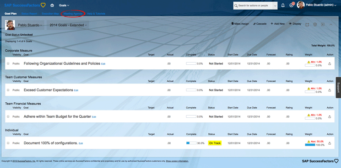Viewport: 341px width, 168px height.
Task: Switch to the Meeting Agenda tab
Action: coord(73,14)
